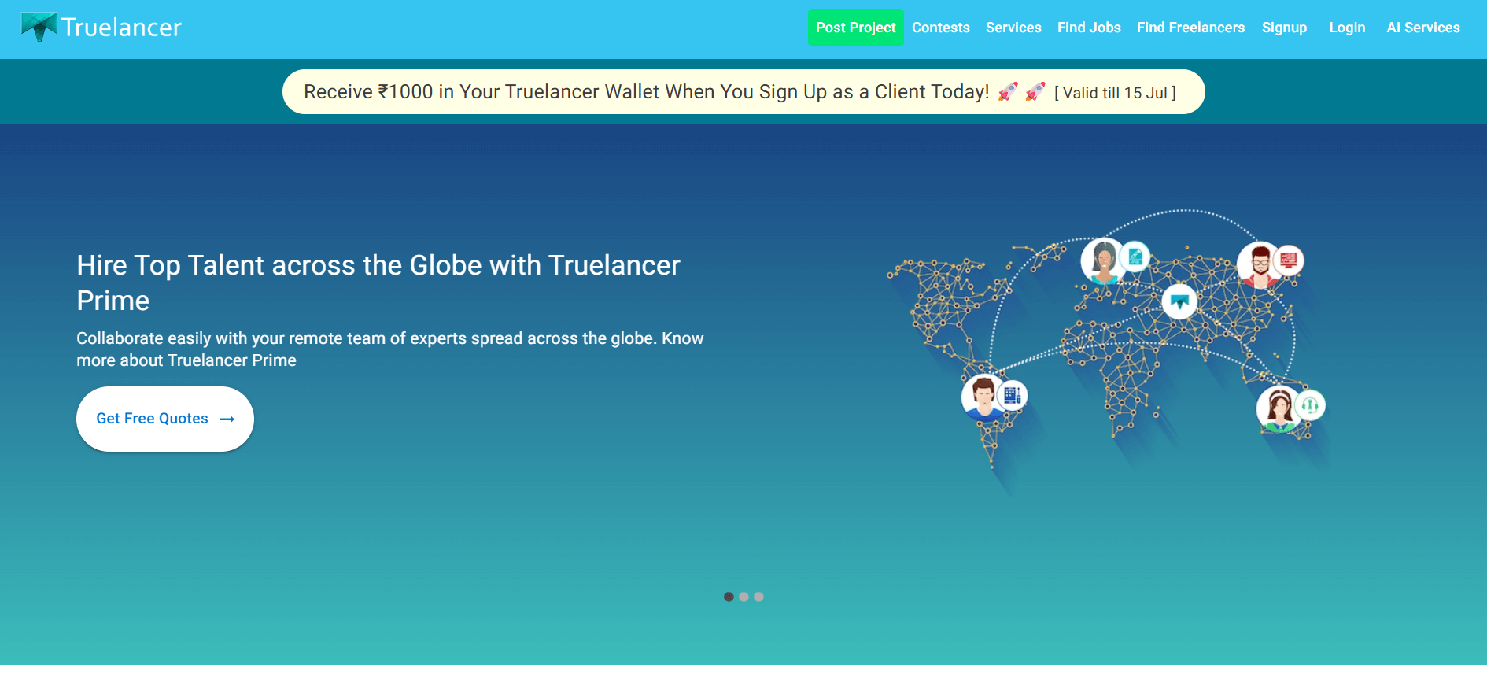
Task: Click the Signup link
Action: (1284, 28)
